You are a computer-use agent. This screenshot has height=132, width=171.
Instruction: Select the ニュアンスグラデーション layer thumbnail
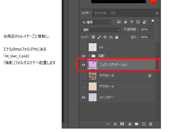click(x=93, y=64)
